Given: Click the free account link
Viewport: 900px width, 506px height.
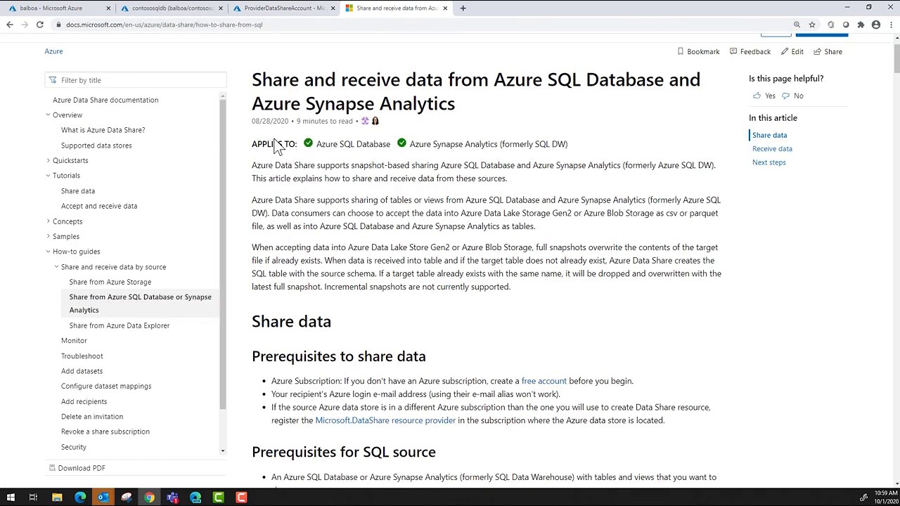Looking at the screenshot, I should click(x=544, y=381).
